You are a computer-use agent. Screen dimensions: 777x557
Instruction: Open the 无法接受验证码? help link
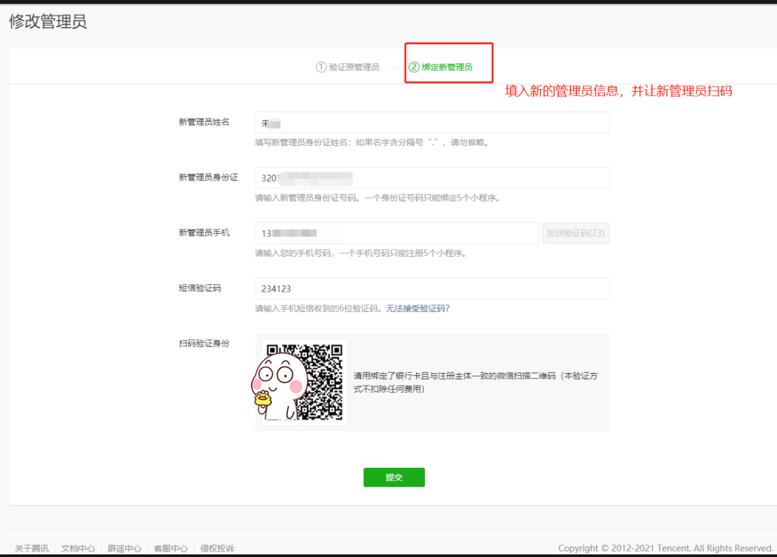tap(418, 308)
